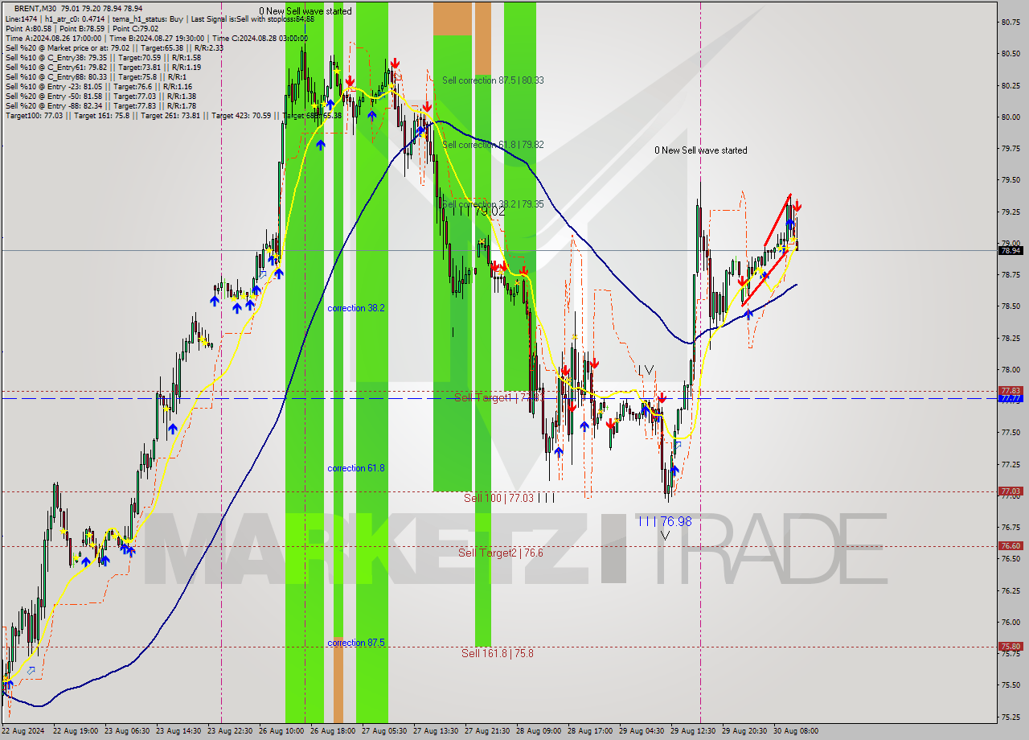Click the '29 Aug 20:30' time axis label
This screenshot has height=740, width=1029.
pos(745,731)
